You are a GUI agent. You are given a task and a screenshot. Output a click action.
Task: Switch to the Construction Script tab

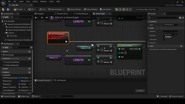62,14
